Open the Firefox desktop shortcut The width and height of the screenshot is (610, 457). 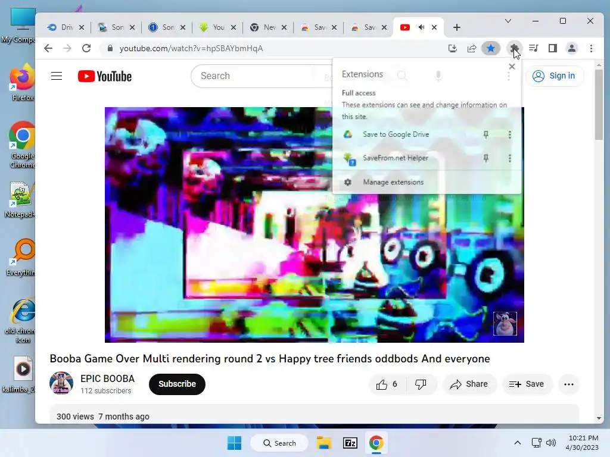22,82
